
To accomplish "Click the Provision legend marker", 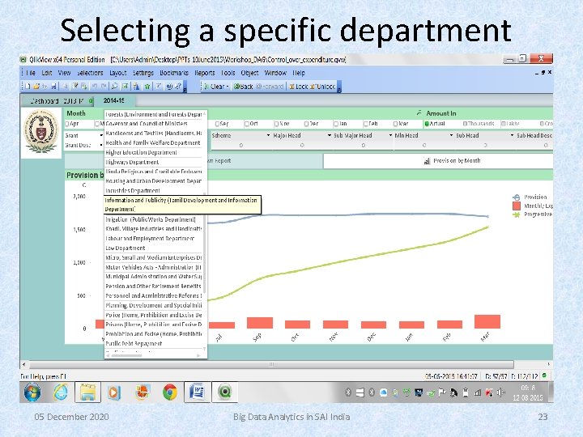I will pyautogui.click(x=516, y=197).
